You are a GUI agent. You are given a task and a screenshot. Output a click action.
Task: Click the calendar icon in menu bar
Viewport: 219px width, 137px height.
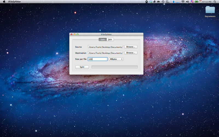click(x=201, y=2)
